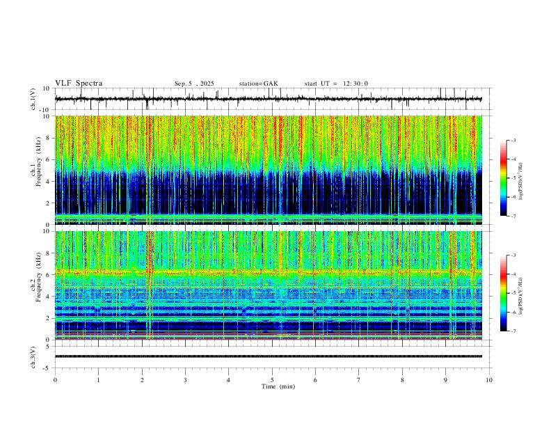Click the Sep. 5, 2025 date label

194,84
